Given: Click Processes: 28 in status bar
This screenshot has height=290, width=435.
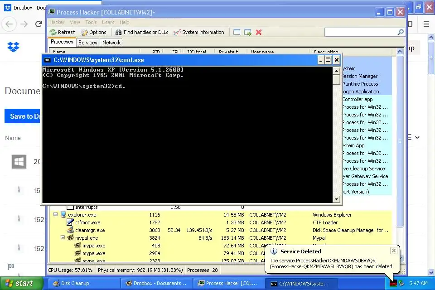Looking at the screenshot, I should pos(202,270).
